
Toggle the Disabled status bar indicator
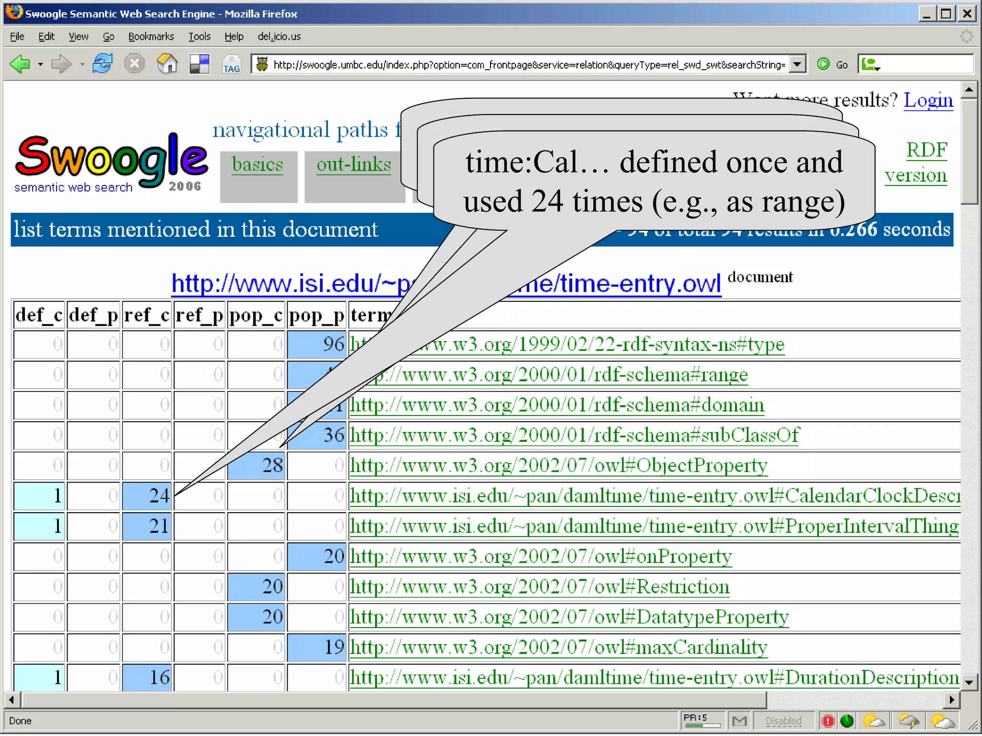point(783,720)
